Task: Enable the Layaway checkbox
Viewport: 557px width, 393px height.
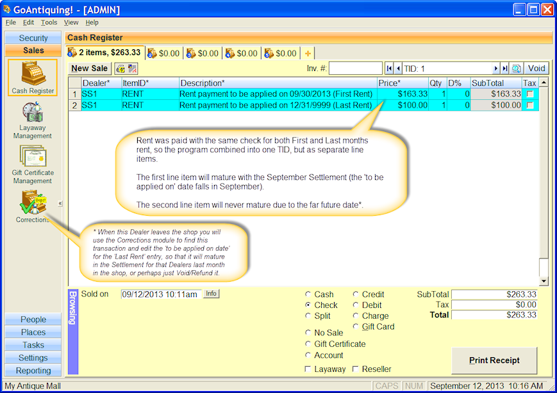Action: pyautogui.click(x=308, y=369)
